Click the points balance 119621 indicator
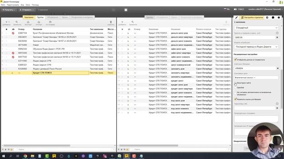 [239, 9]
